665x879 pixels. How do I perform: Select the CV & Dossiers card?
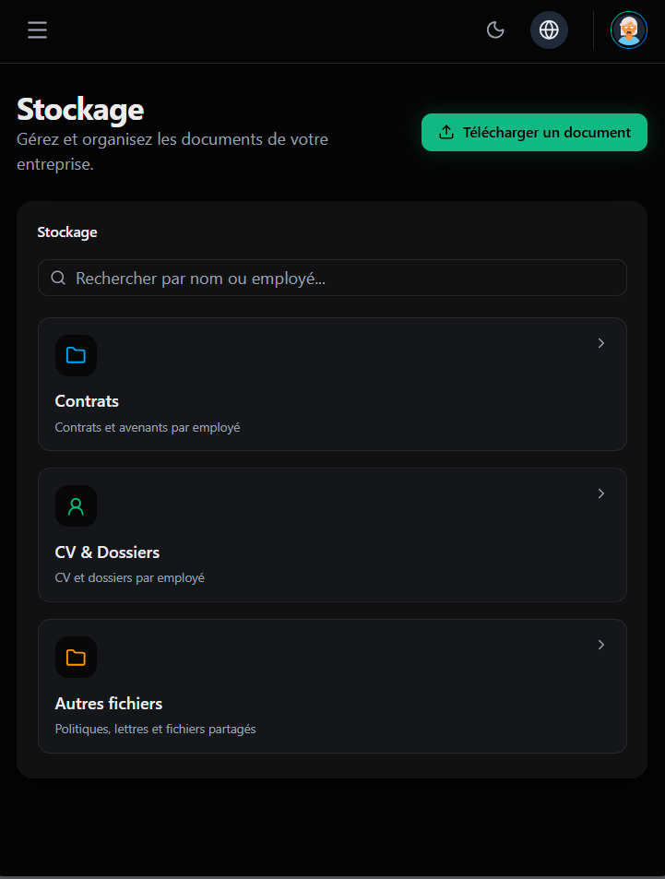[332, 535]
